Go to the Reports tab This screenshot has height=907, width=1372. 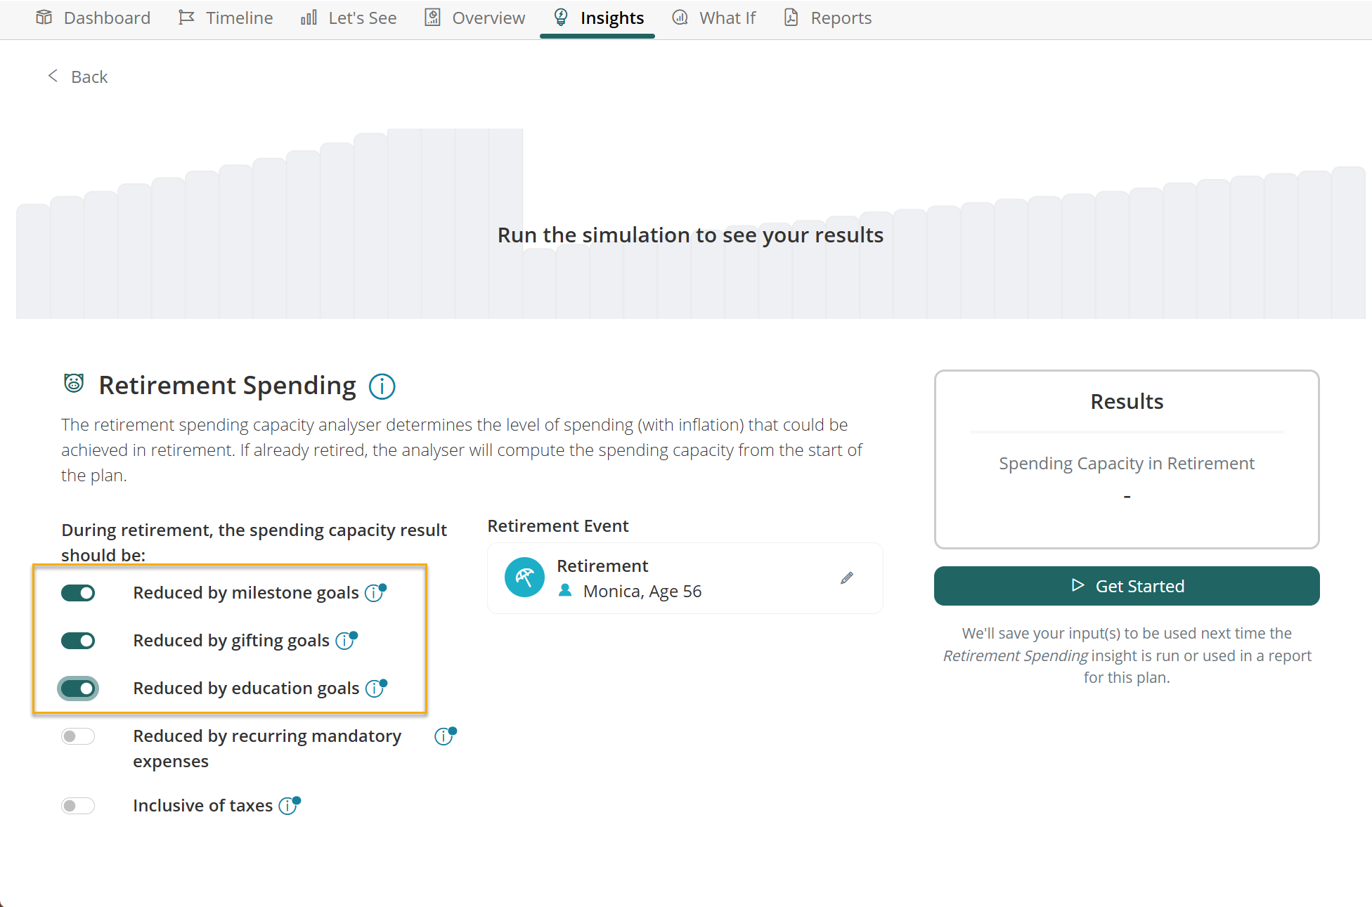point(828,18)
